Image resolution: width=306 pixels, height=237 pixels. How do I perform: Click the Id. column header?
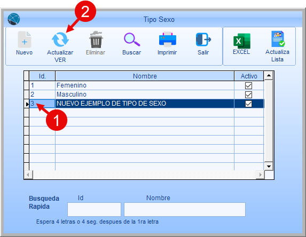pos(42,76)
